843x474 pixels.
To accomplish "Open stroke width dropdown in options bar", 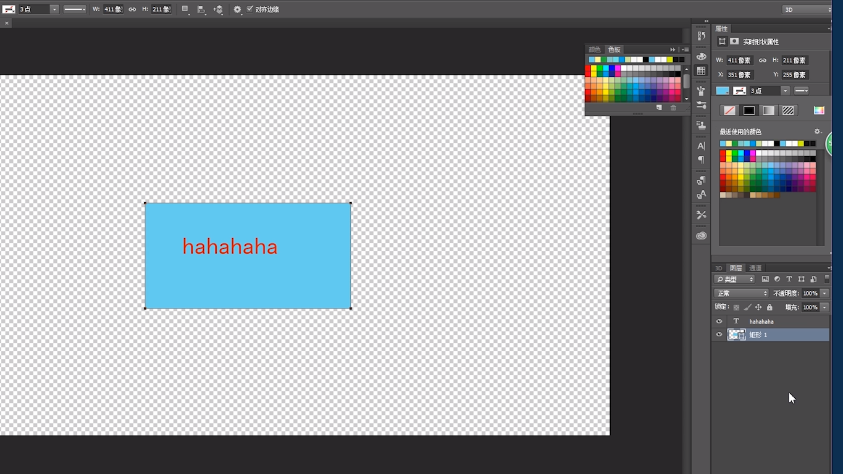I will [x=54, y=9].
